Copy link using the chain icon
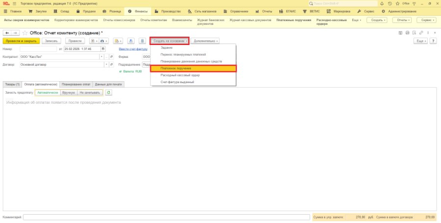Image resolution: width=441 pixels, height=223 pixels. coord(421,33)
